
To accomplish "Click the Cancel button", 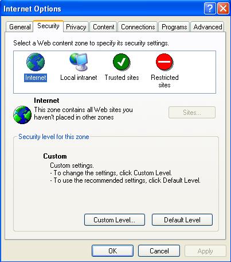I will tap(159, 251).
